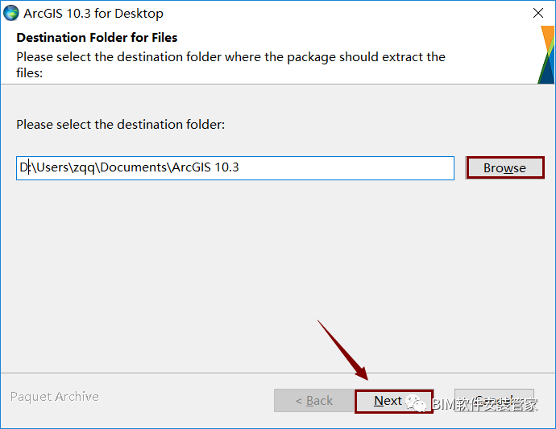Proceed by clicking the Next button
The image size is (556, 429).
click(x=394, y=401)
